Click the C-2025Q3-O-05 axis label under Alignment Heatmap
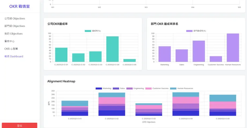The image size is (247, 128). coord(223,119)
